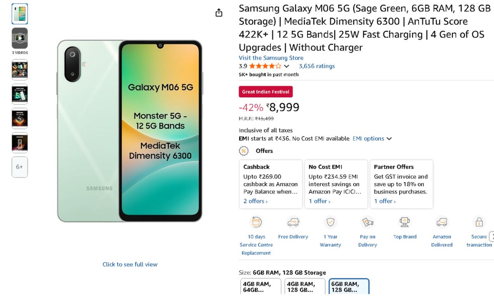Expand the 2 offers Cashback link
The height and width of the screenshot is (296, 494).
255,201
